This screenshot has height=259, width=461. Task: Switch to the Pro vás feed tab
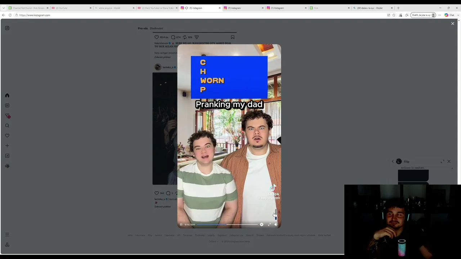tap(143, 28)
